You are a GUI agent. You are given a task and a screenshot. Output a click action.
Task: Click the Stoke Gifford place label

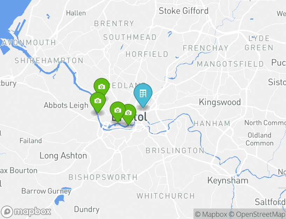(x=184, y=11)
